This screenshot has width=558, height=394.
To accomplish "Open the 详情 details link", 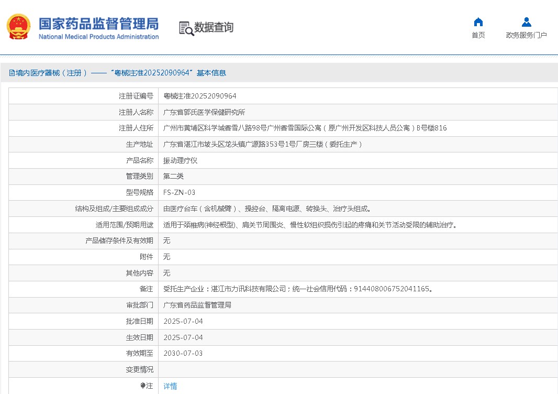I will 170,386.
